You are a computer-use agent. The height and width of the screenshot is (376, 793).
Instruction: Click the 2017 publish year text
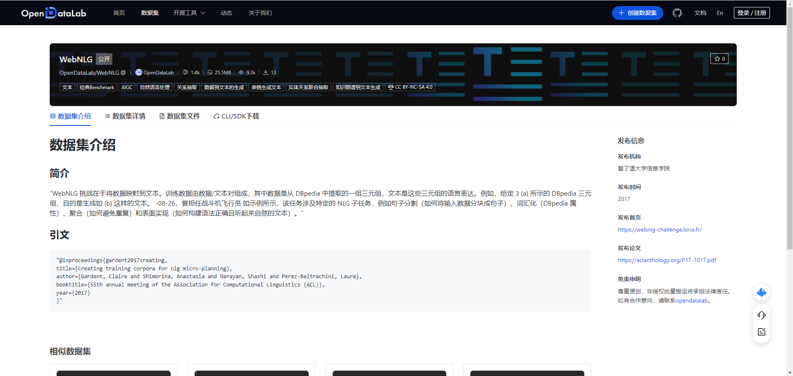(x=624, y=199)
